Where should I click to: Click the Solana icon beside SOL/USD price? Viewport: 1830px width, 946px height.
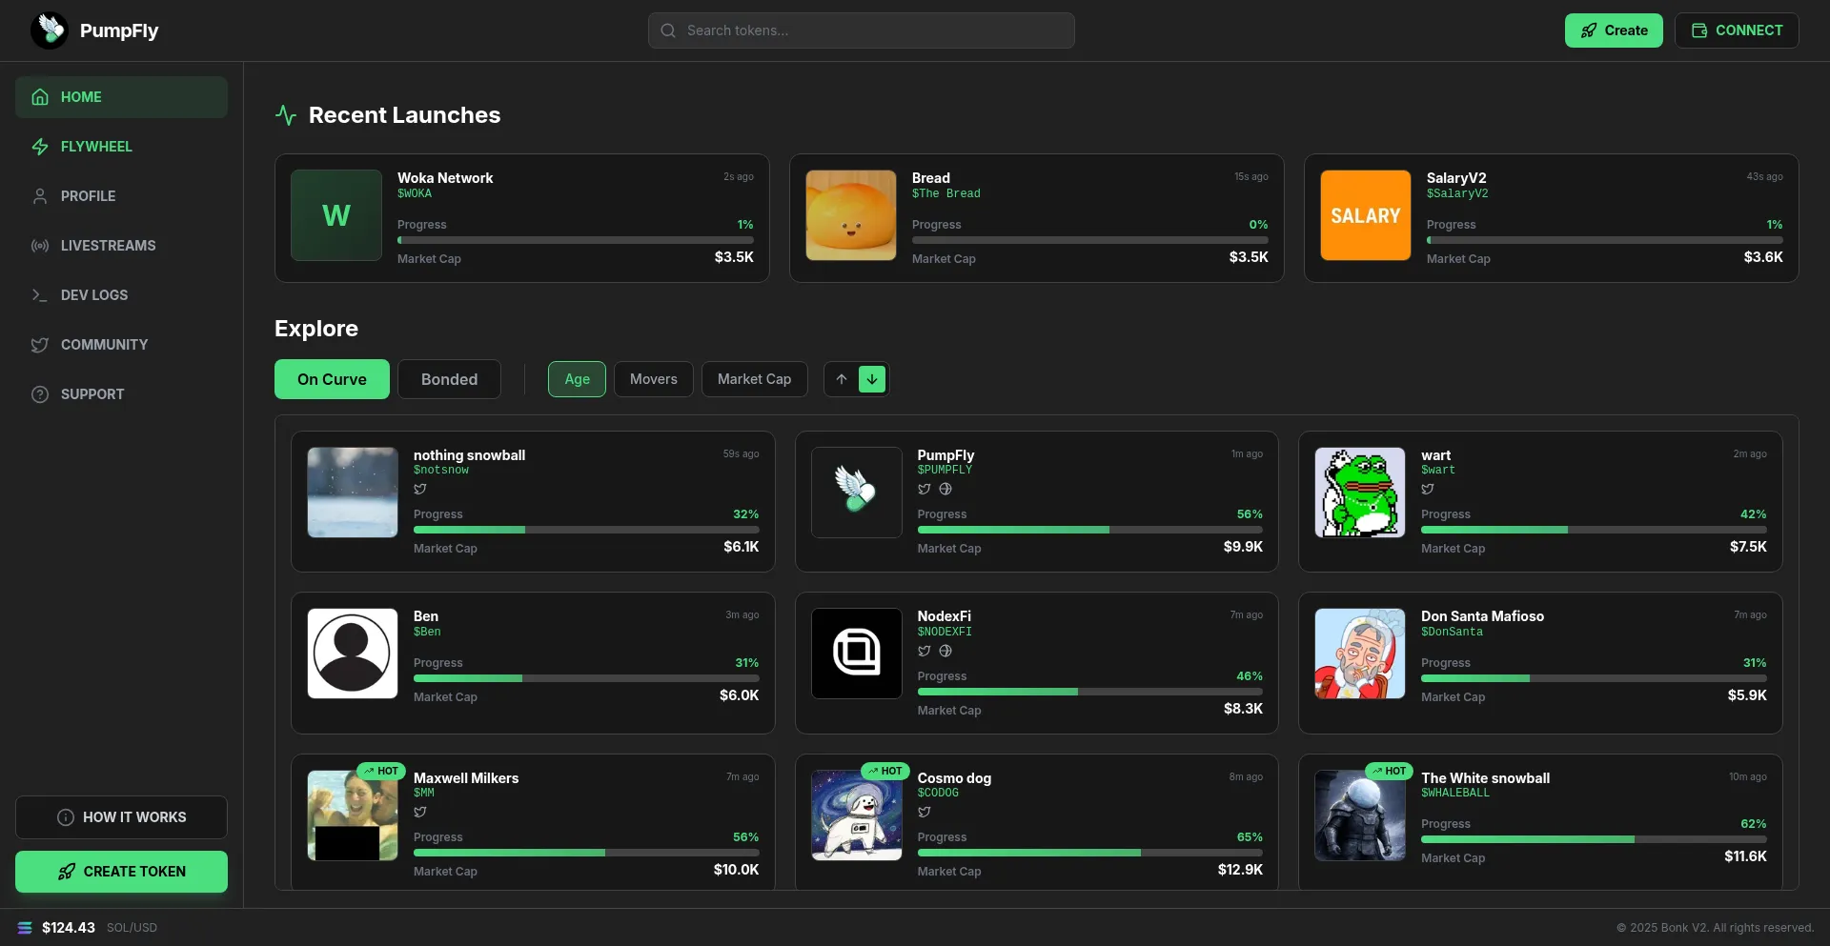pos(25,928)
